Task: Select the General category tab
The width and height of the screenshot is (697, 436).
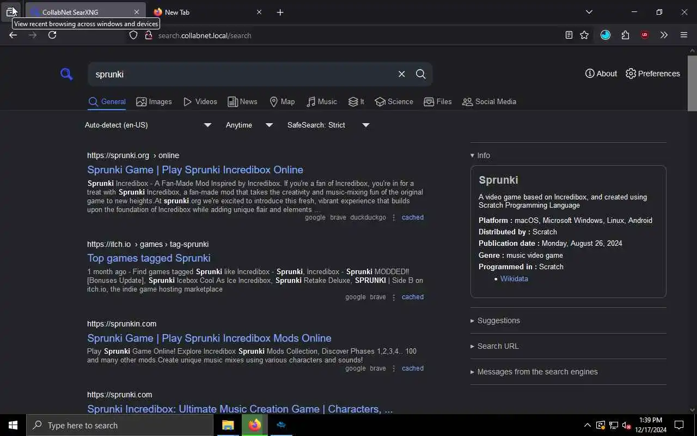Action: (x=107, y=102)
